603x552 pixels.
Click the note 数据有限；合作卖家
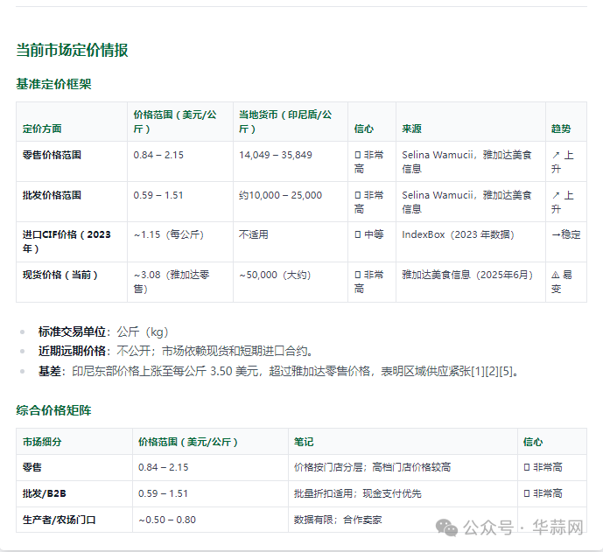click(x=338, y=520)
